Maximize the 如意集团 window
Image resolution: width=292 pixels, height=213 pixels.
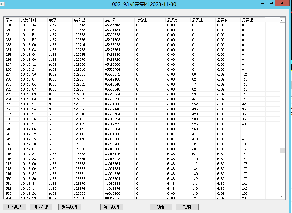tap(271, 3)
